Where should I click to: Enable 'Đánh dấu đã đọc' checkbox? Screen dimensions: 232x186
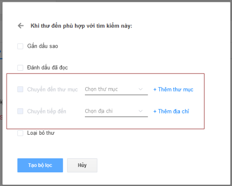coord(20,68)
